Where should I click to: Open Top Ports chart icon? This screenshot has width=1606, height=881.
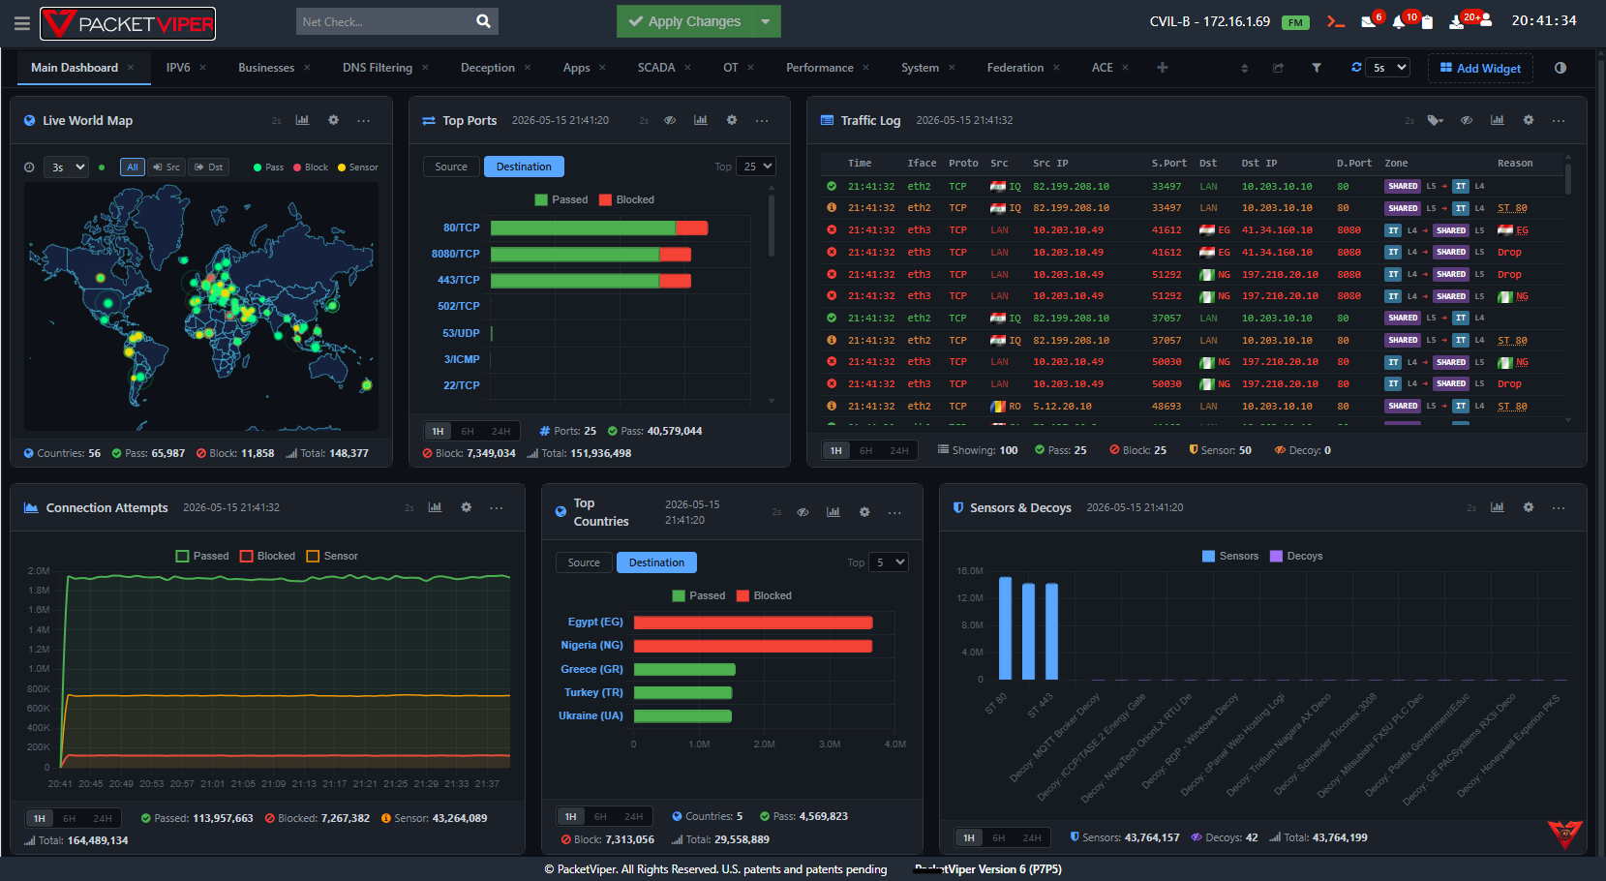700,120
